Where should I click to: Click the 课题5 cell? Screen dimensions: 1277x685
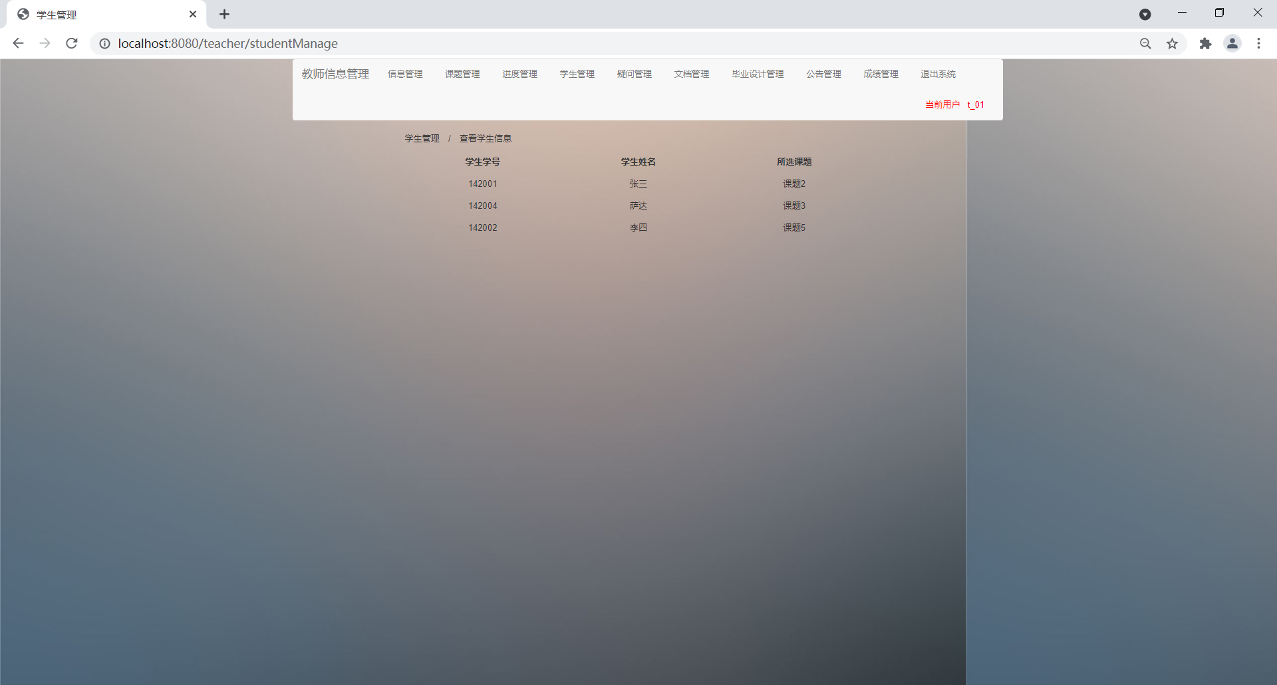pyautogui.click(x=794, y=227)
